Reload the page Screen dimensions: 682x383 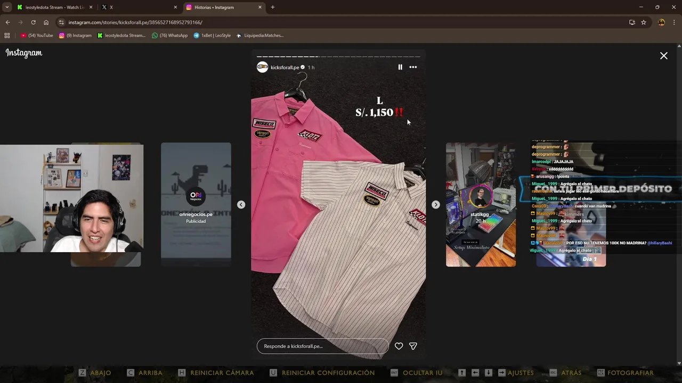click(33, 22)
